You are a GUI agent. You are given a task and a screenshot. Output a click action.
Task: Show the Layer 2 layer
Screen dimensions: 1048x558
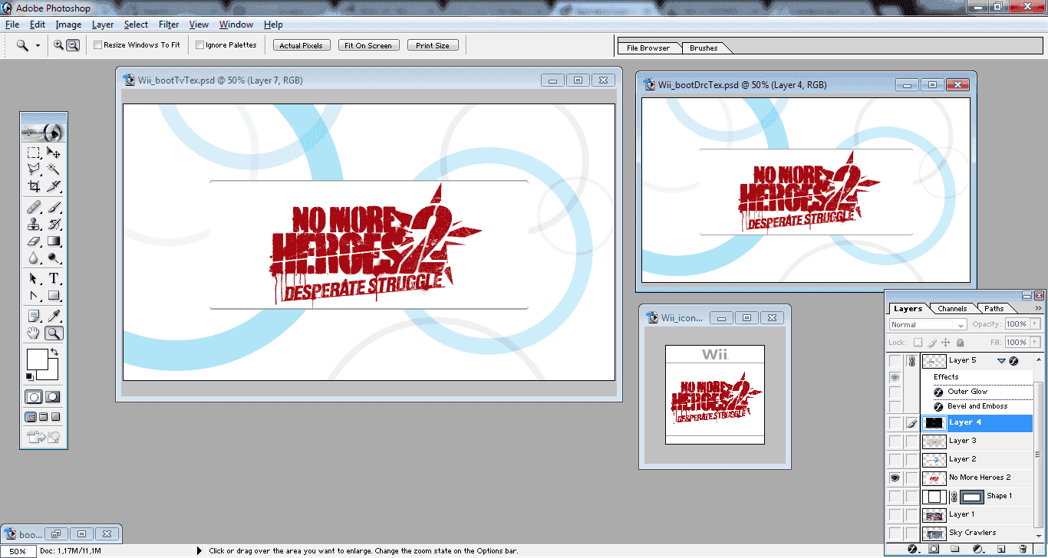[x=895, y=459]
